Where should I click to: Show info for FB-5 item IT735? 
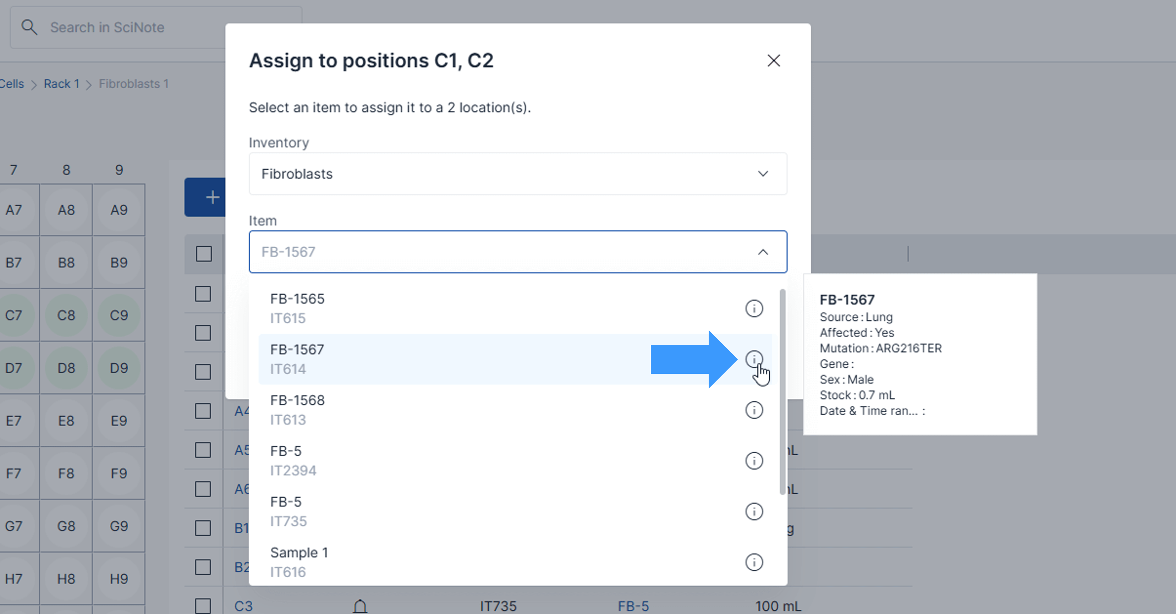click(754, 511)
